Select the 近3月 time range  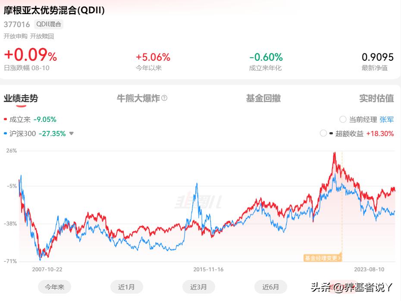(x=199, y=286)
